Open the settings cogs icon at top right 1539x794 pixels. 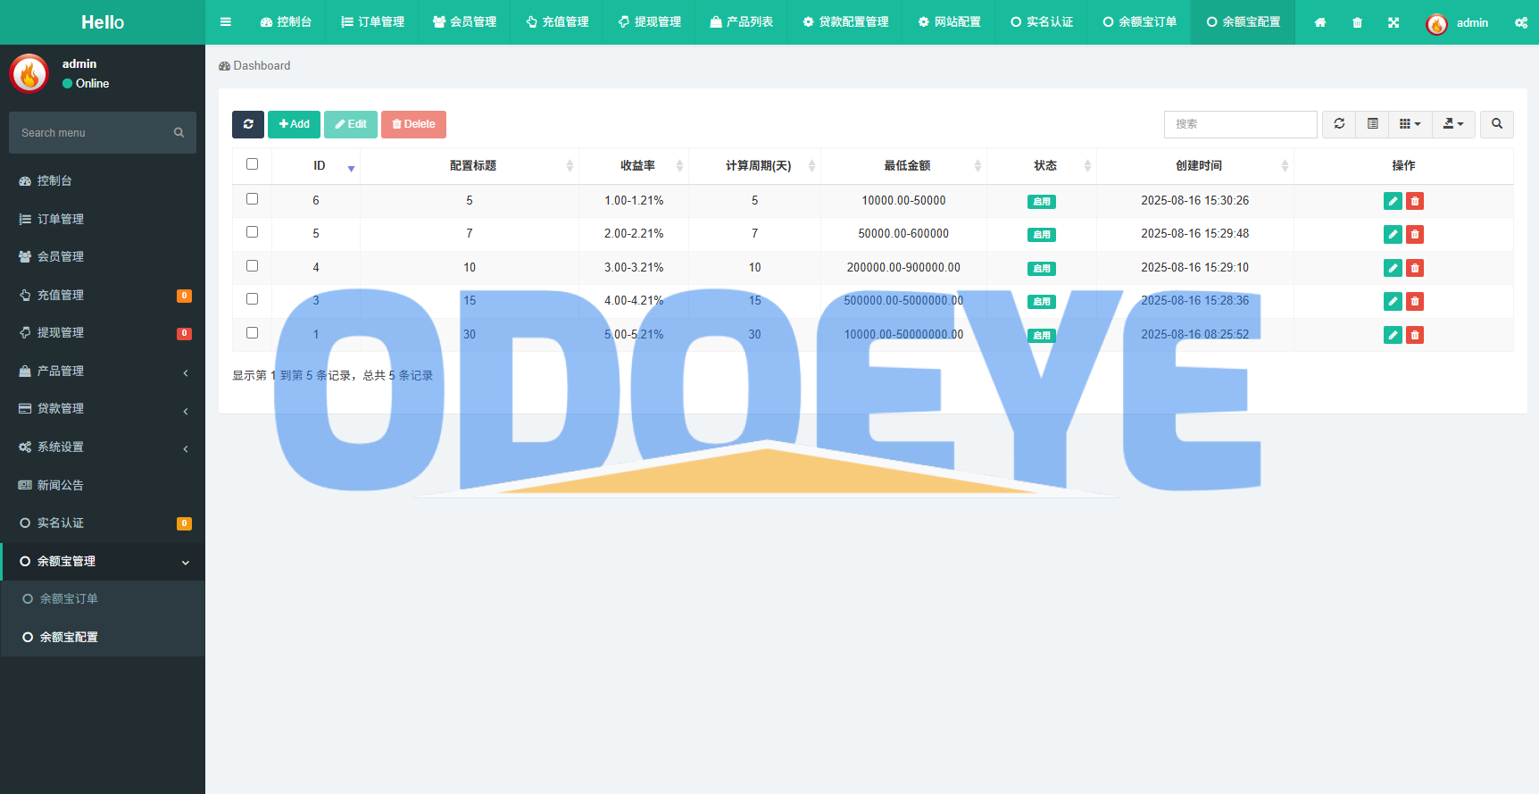click(1521, 22)
